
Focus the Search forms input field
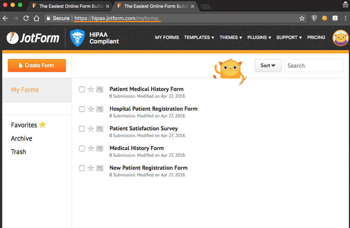tap(314, 66)
